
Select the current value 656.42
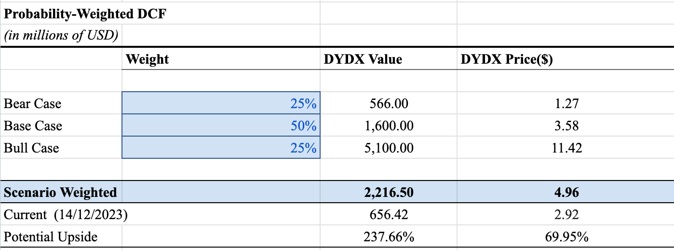click(x=389, y=215)
